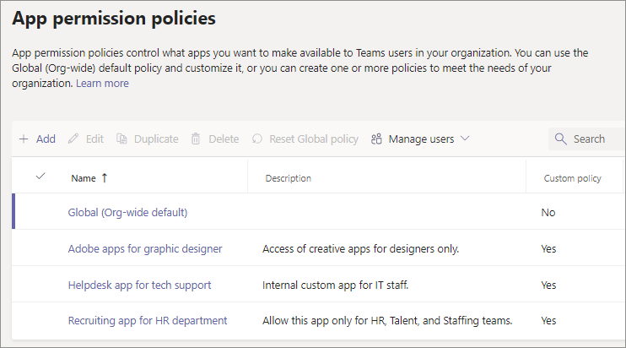
Task: Sort by the Name column arrow
Action: tap(105, 178)
